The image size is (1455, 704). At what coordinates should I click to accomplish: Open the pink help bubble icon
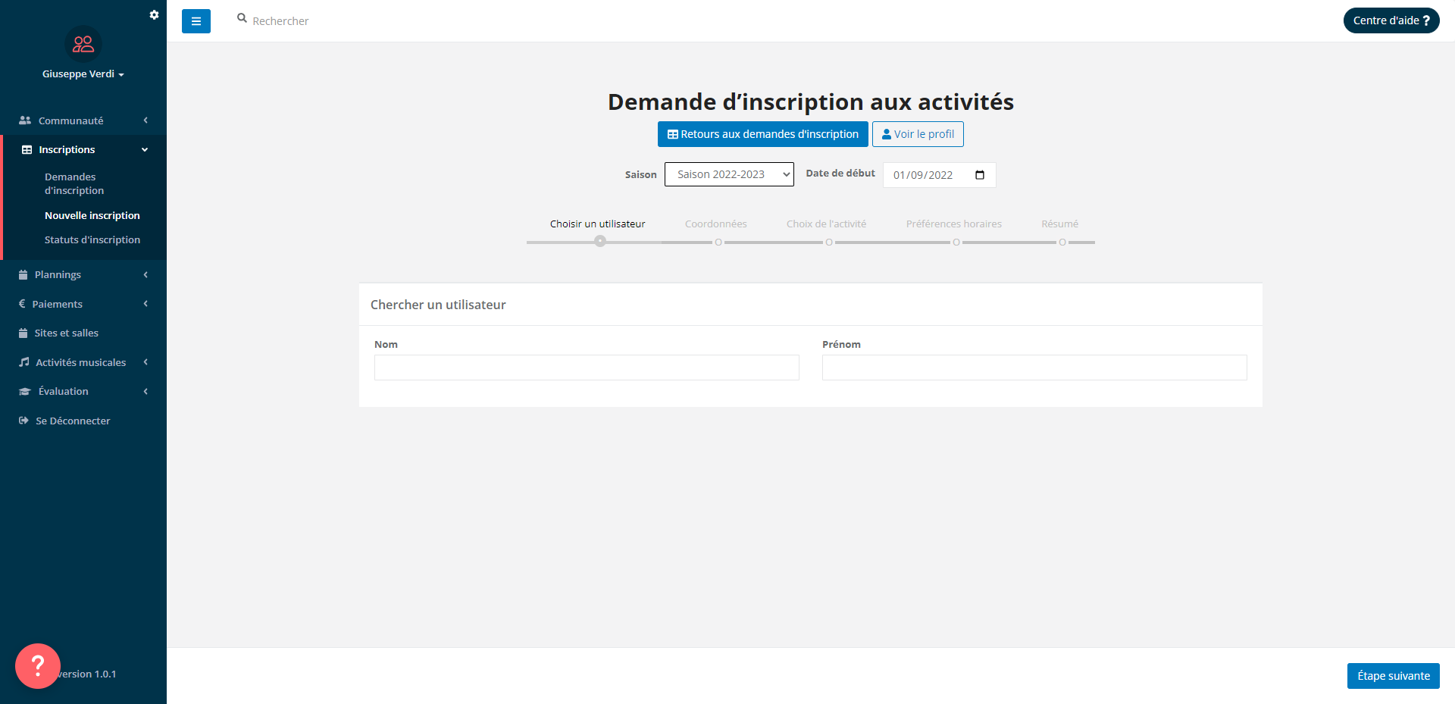pos(37,665)
